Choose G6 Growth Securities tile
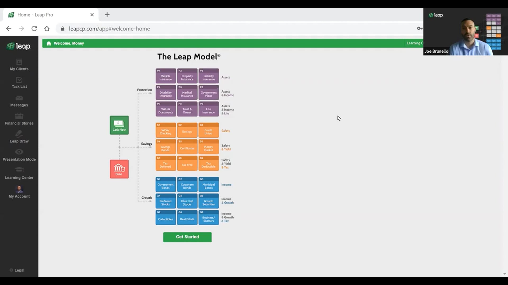Screen dimensions: 508x285 (x=209, y=201)
